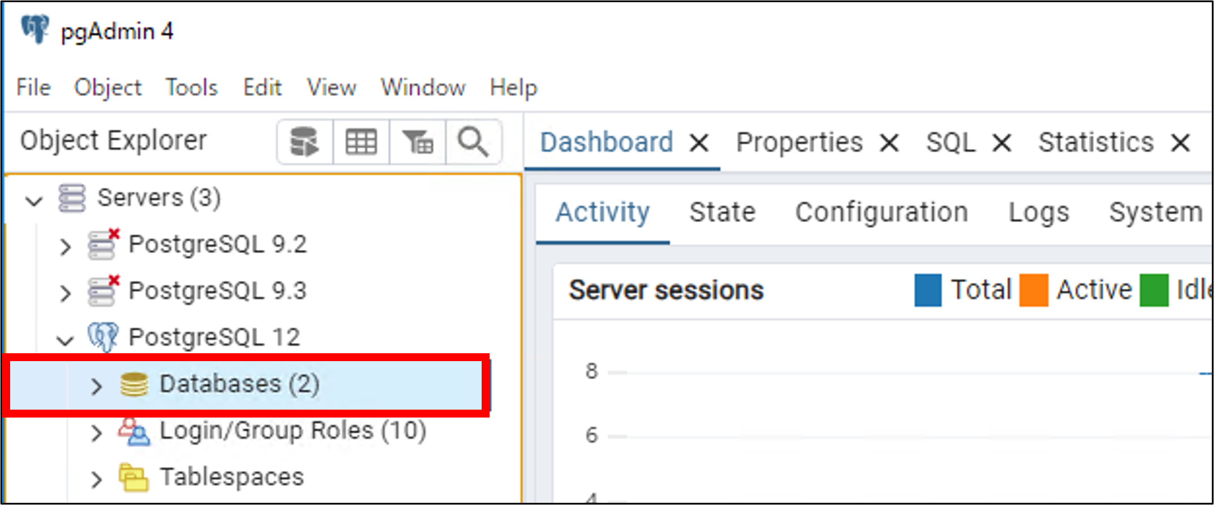Click the blue Total legend swatch
Screen dimensions: 1214x505
[928, 290]
